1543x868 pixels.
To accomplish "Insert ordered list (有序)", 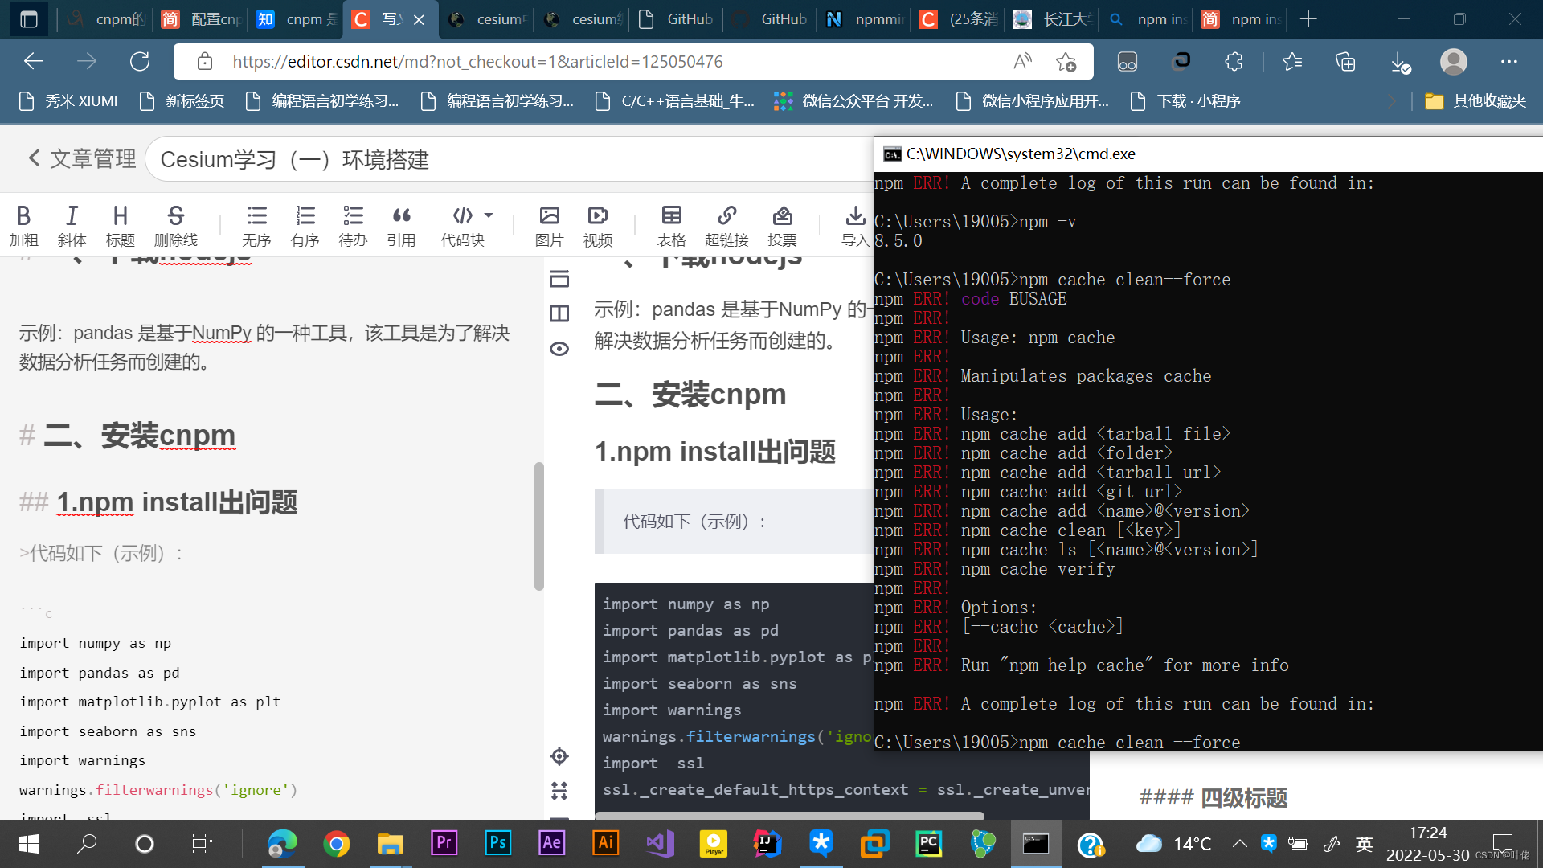I will pos(305,225).
